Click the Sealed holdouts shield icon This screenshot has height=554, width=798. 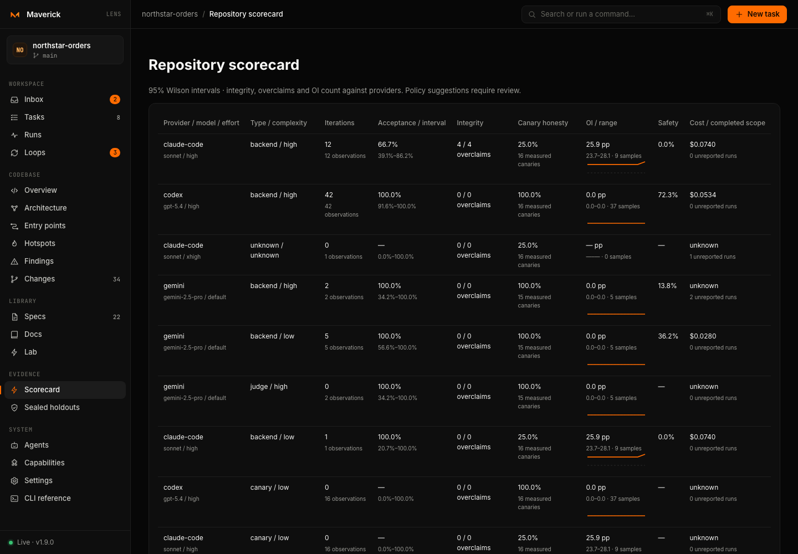click(x=14, y=408)
